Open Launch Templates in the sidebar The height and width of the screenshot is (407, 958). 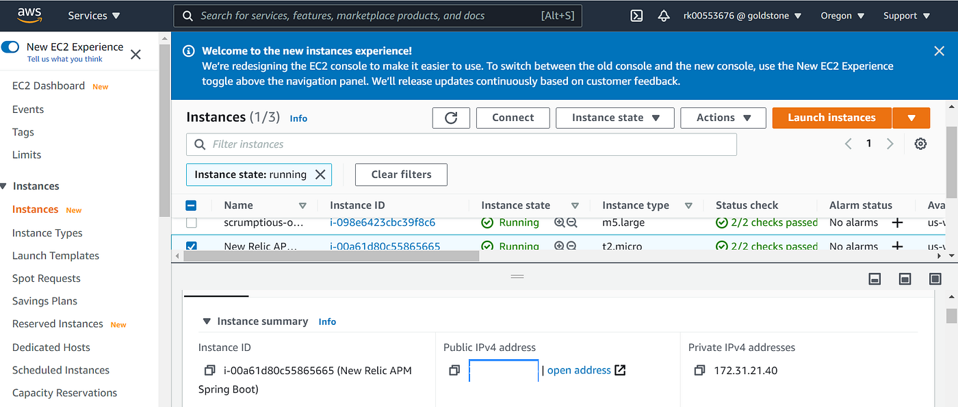pos(55,256)
